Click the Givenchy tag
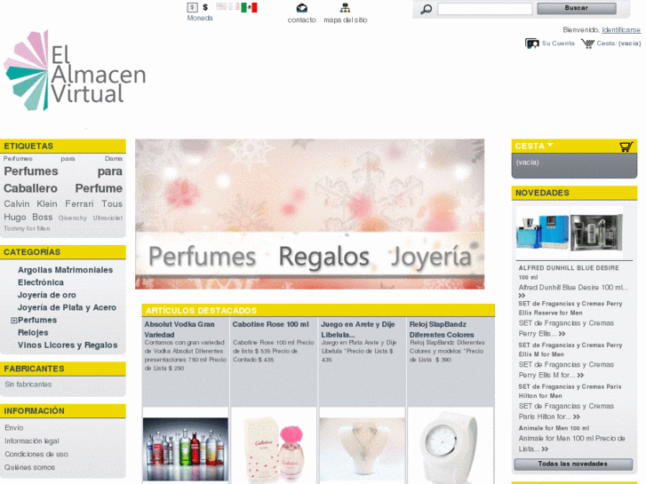646x484 pixels. tap(73, 218)
